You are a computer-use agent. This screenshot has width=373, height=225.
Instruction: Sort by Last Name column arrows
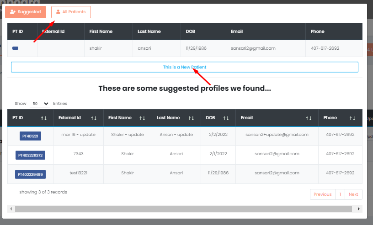coord(192,118)
